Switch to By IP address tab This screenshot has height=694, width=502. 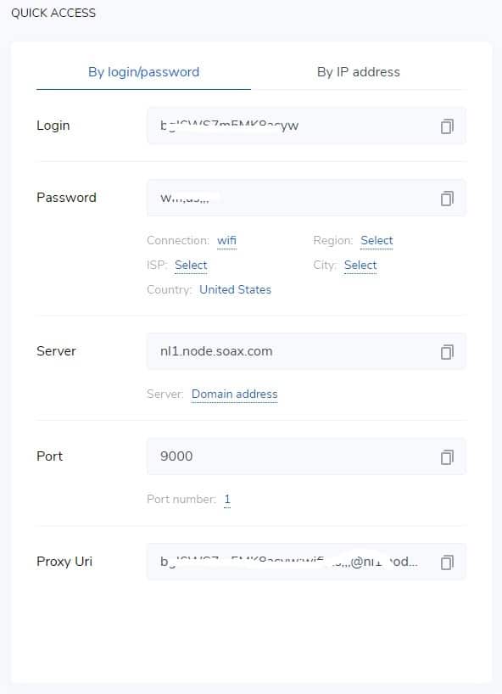click(x=358, y=72)
